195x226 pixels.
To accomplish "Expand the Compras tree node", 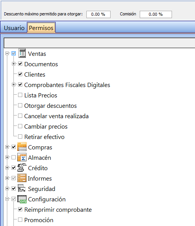I will click(7, 147).
